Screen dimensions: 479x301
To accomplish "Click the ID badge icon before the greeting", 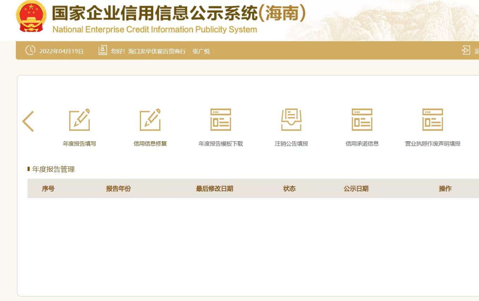I will click(x=102, y=50).
